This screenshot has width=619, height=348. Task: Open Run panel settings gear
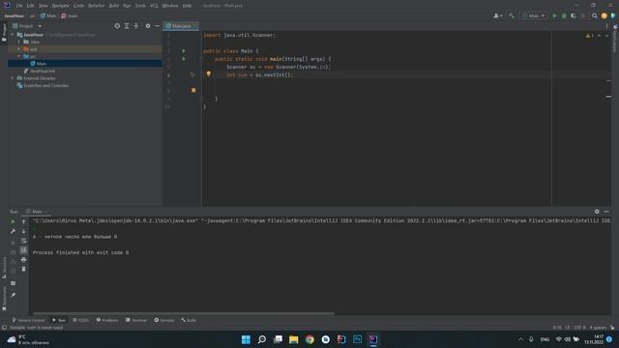(x=597, y=212)
